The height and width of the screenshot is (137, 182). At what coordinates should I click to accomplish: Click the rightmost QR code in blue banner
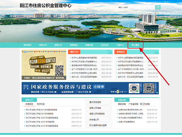(149, 88)
